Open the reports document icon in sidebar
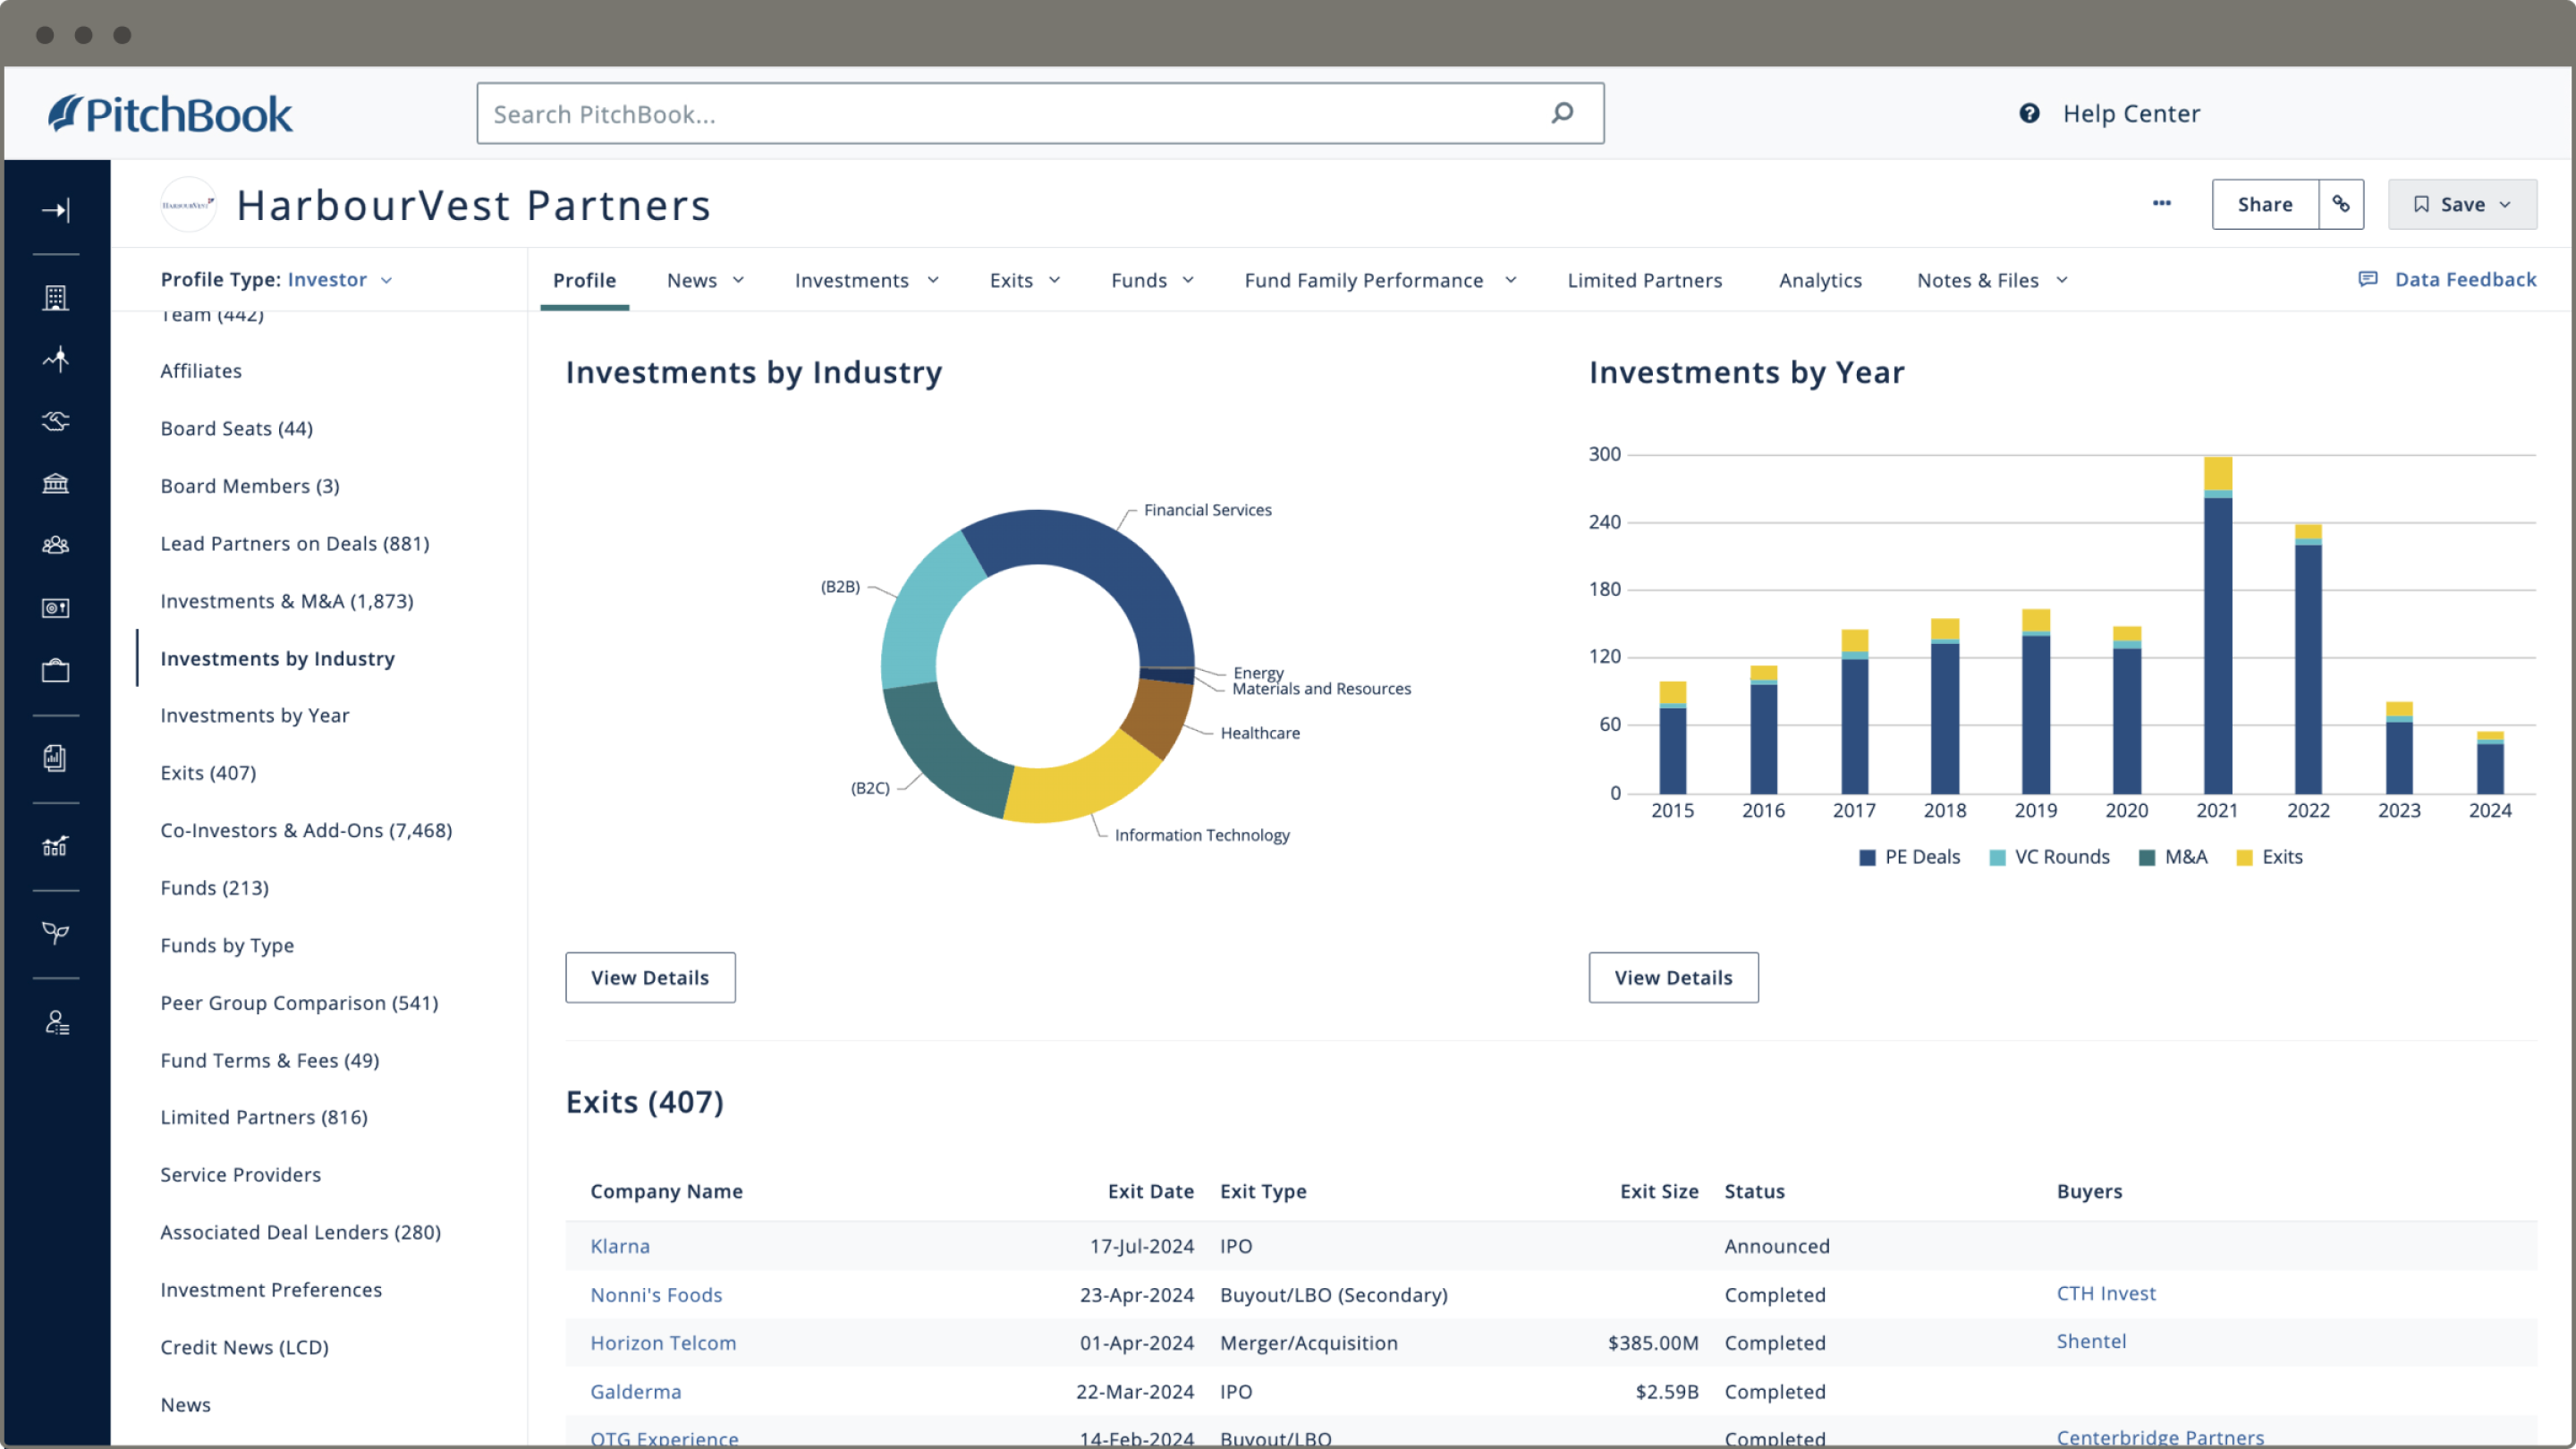The height and width of the screenshot is (1449, 2576). (55, 758)
